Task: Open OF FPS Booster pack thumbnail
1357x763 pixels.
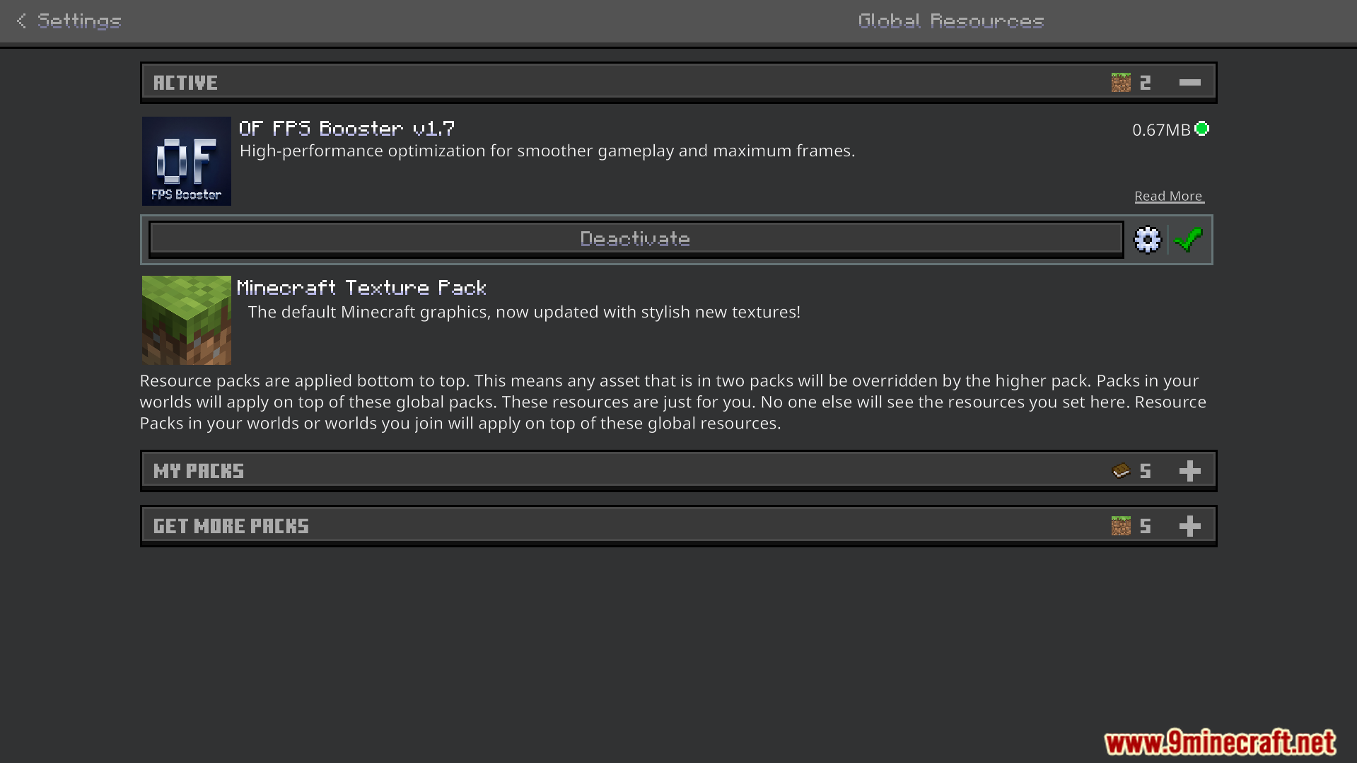Action: click(x=187, y=161)
